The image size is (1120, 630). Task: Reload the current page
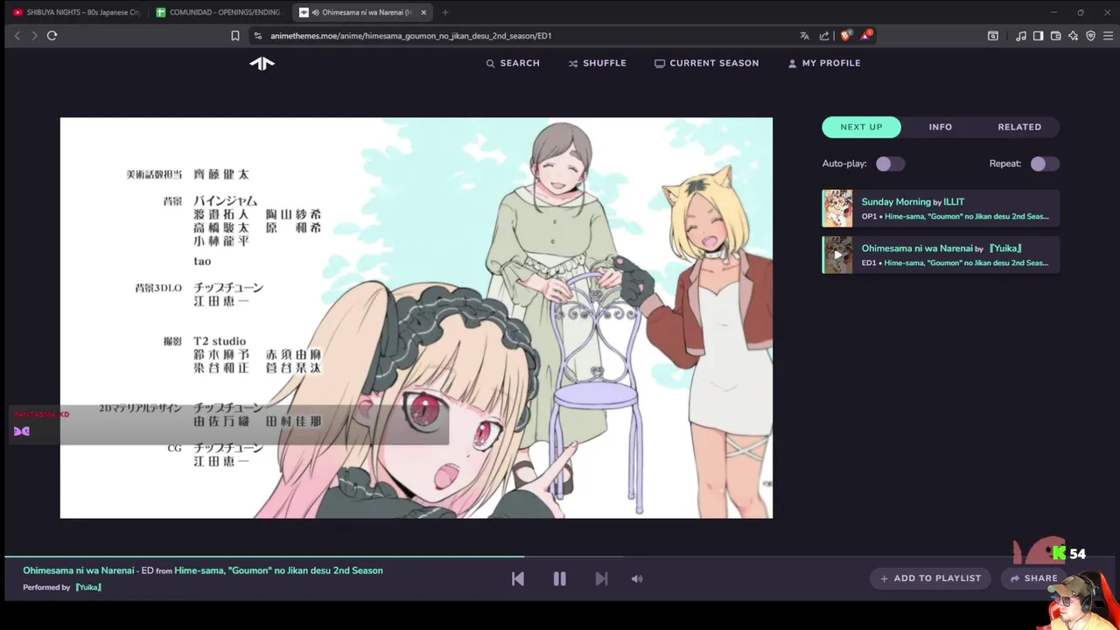point(52,36)
